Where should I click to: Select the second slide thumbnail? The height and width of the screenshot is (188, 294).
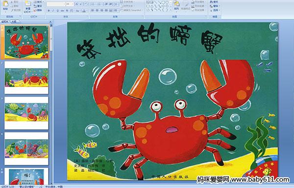(26, 78)
